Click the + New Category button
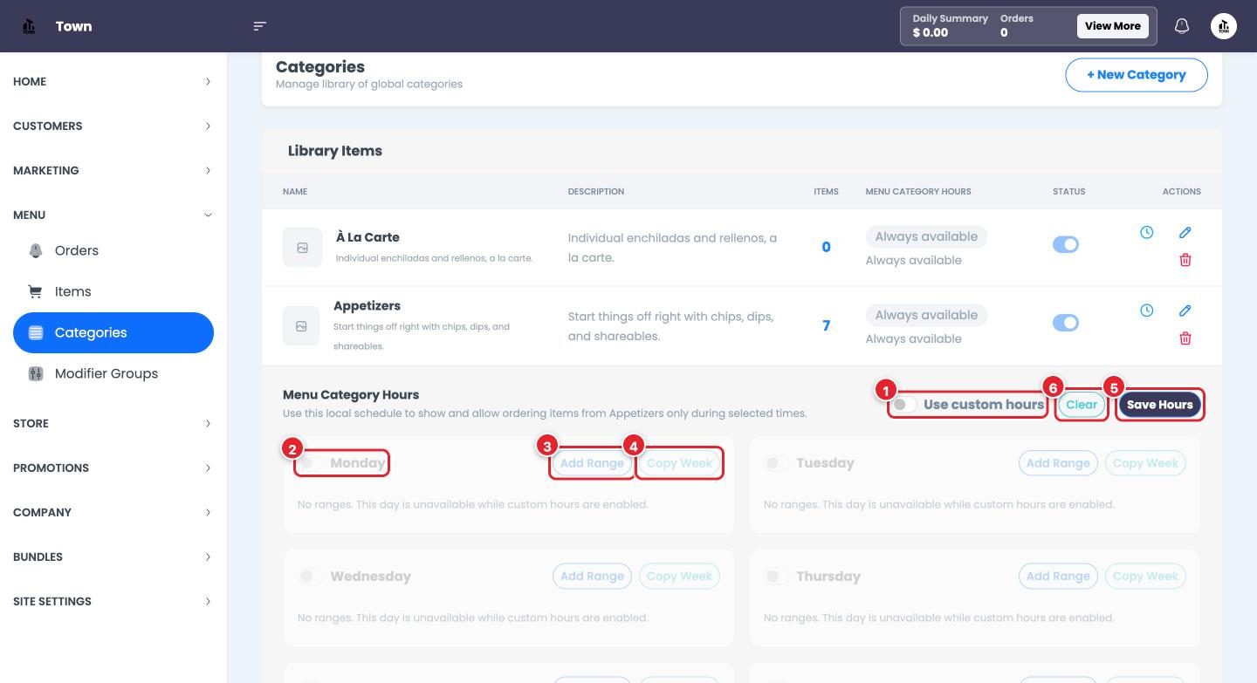This screenshot has height=683, width=1257. tap(1137, 75)
